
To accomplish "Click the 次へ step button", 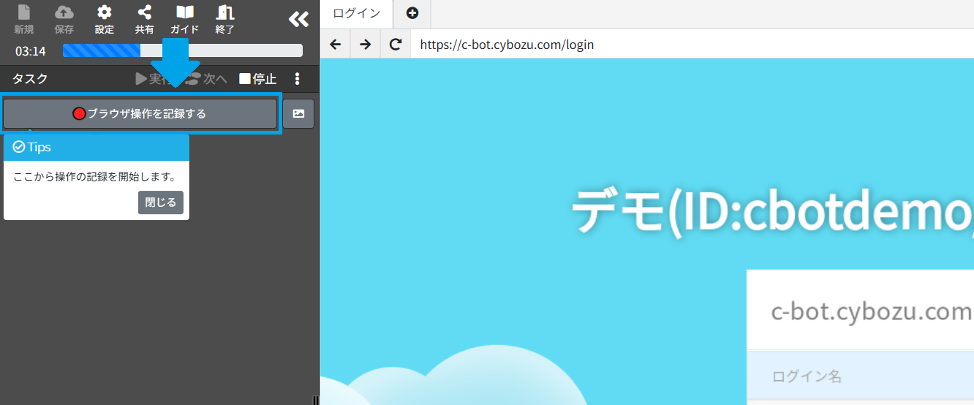I will (206, 79).
